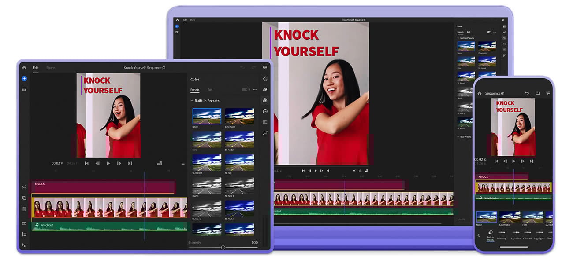573x267 pixels.
Task: Apply the Mono preset on the tablet
Action: point(207,185)
